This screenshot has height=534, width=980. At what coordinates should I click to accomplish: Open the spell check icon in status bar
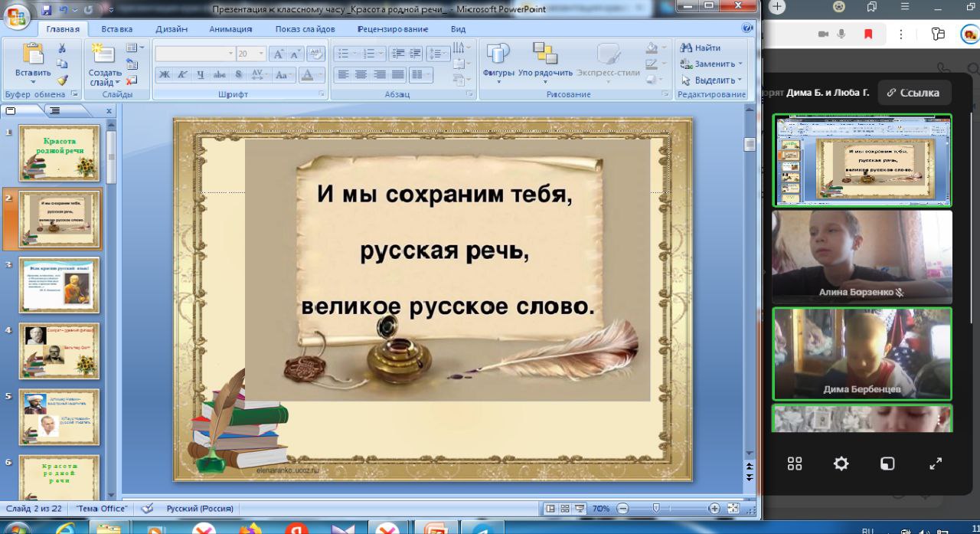pos(148,508)
